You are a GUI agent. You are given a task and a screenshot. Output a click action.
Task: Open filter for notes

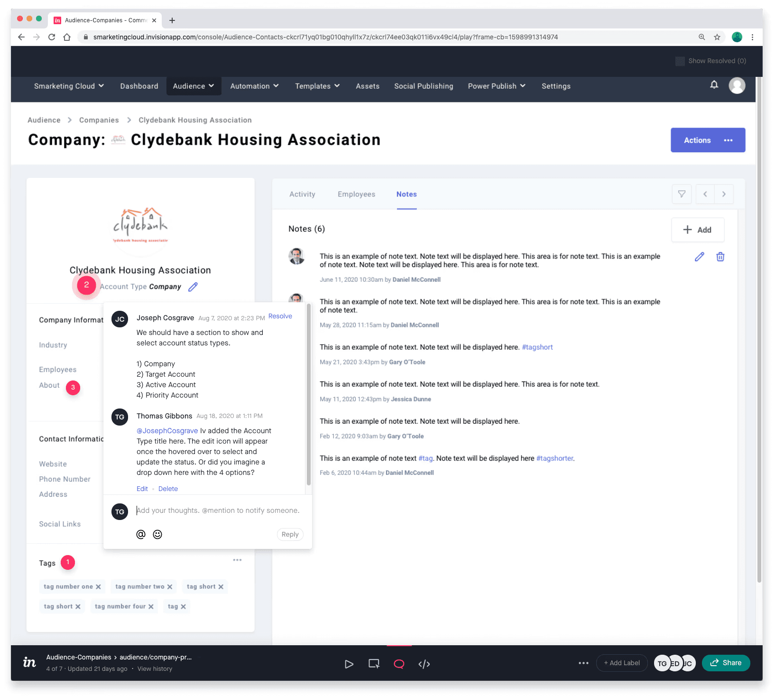(682, 194)
